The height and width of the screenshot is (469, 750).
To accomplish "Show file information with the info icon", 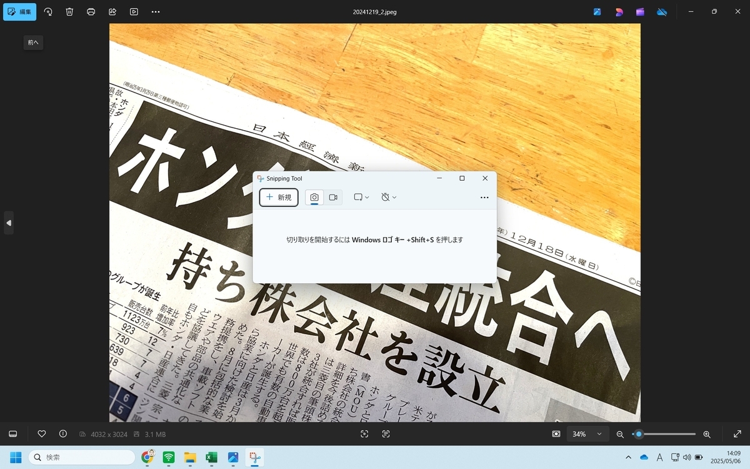I will click(63, 434).
